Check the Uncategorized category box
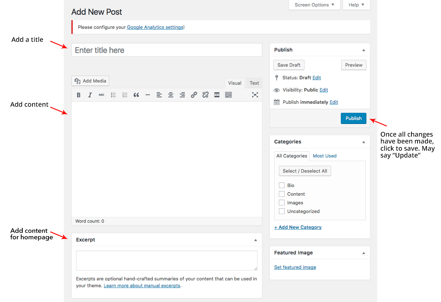441x302 pixels. [282, 211]
